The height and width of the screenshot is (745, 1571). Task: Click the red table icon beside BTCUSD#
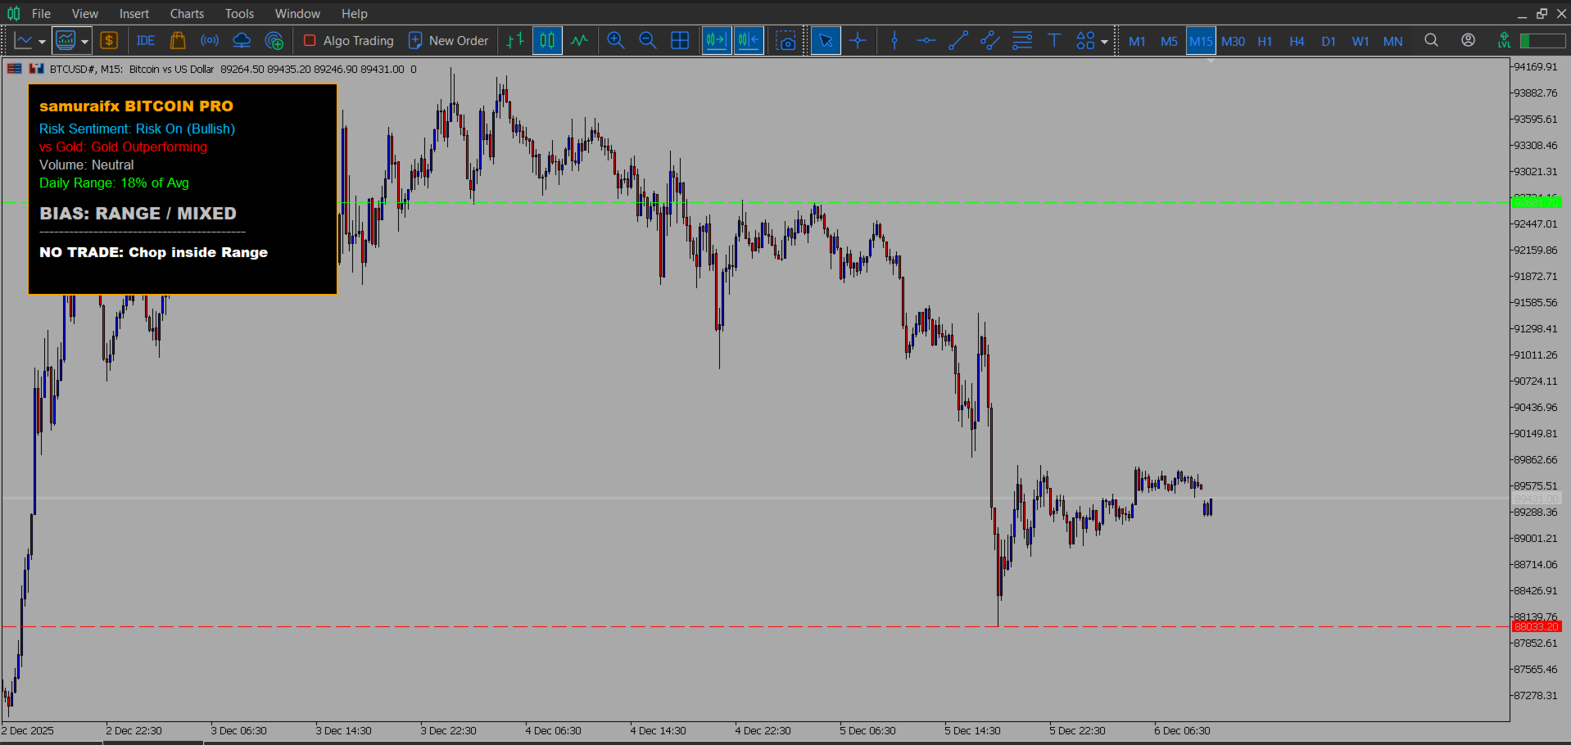click(x=14, y=69)
